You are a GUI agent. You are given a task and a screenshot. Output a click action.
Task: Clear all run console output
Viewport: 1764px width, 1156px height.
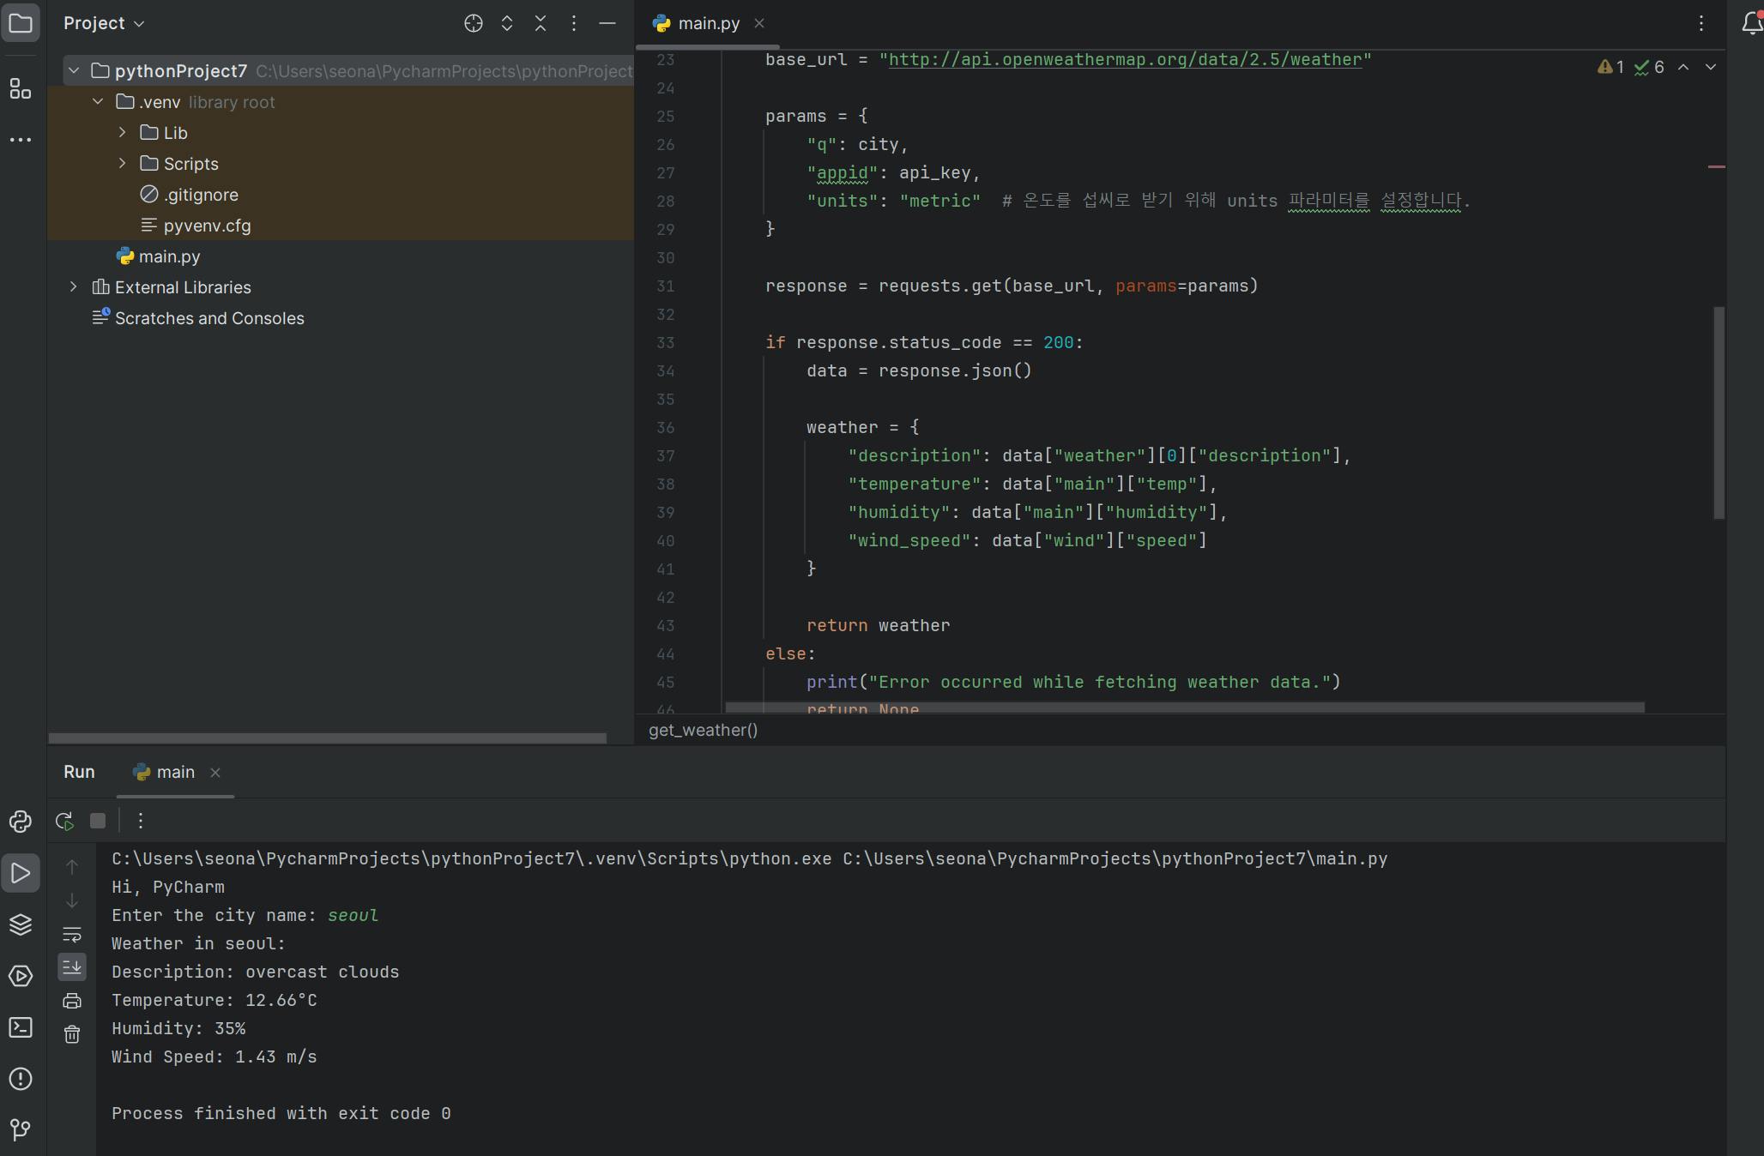[x=72, y=1034]
